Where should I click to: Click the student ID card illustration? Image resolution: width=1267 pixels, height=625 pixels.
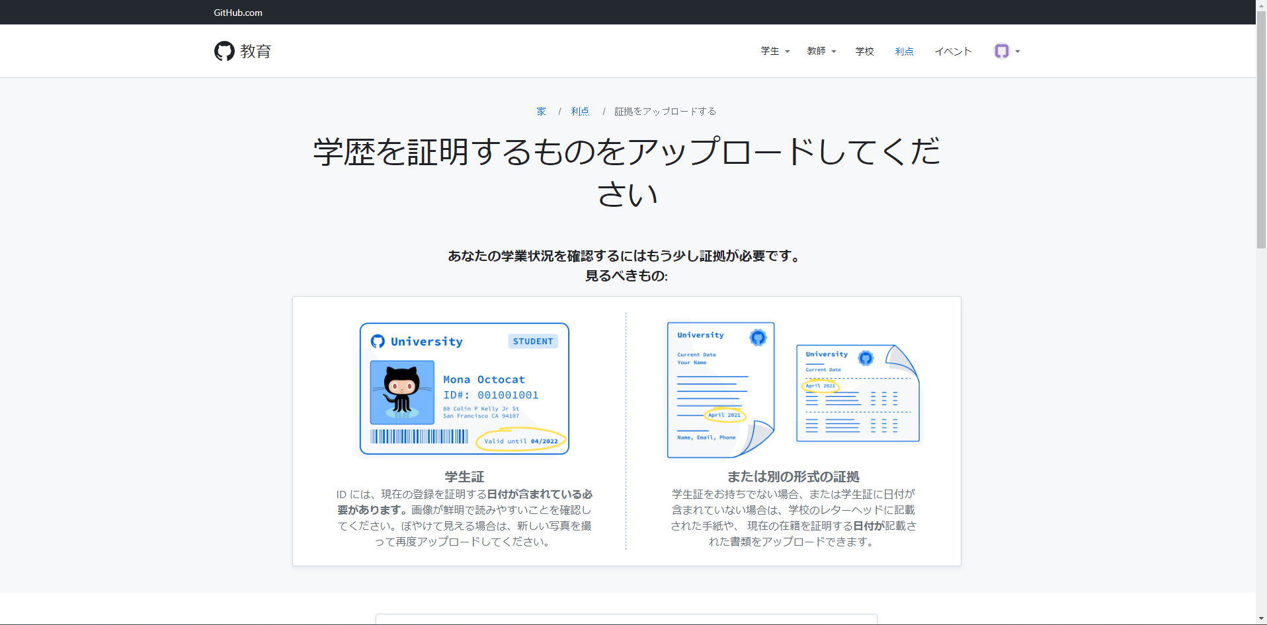coord(464,389)
